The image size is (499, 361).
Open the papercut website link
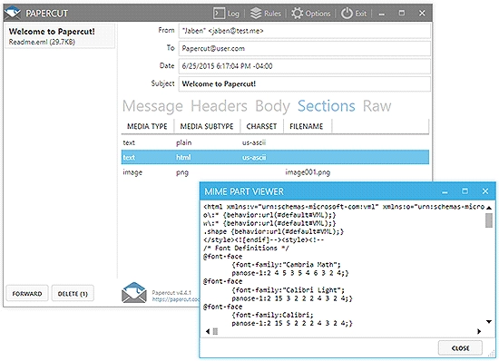(176, 299)
